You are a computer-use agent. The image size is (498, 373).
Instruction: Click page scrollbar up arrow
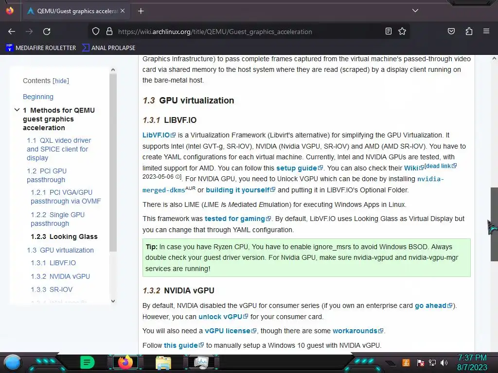[494, 58]
